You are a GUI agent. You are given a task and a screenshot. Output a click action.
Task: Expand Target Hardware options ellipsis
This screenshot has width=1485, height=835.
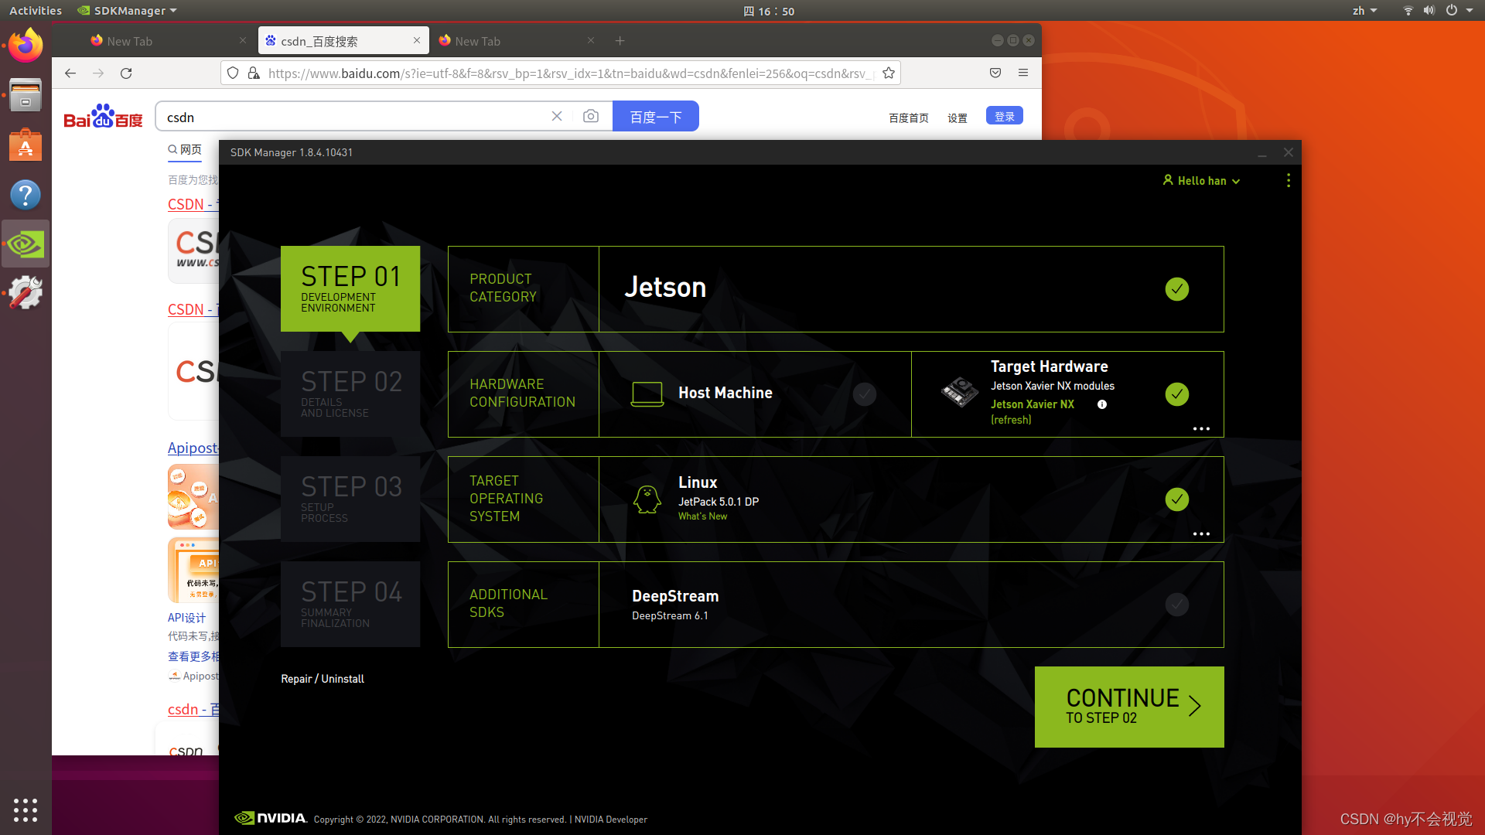(x=1200, y=428)
